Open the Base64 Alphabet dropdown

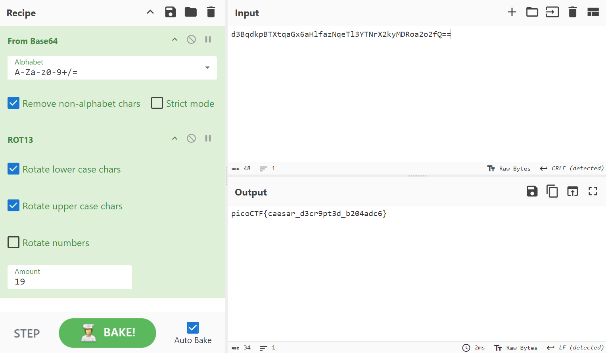(x=207, y=68)
